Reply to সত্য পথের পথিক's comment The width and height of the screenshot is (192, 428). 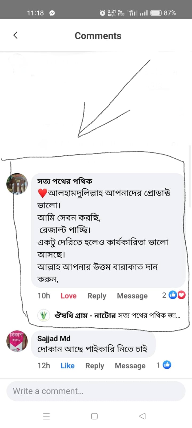click(97, 296)
